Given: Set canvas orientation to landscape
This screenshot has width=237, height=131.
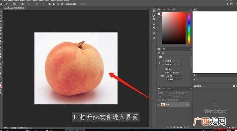Looking at the screenshot, I should (x=170, y=69).
